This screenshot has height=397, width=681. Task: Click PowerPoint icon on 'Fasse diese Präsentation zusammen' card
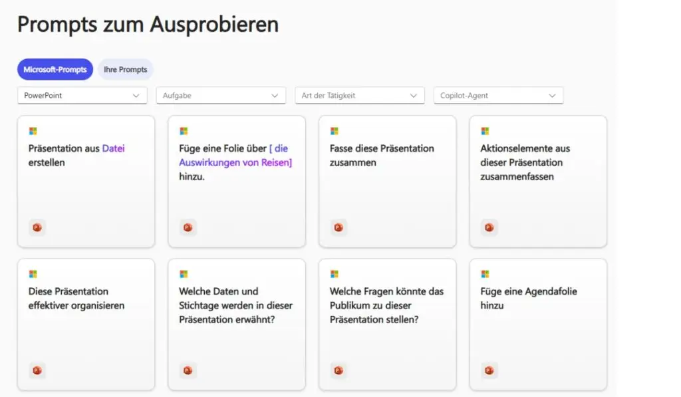pyautogui.click(x=339, y=227)
